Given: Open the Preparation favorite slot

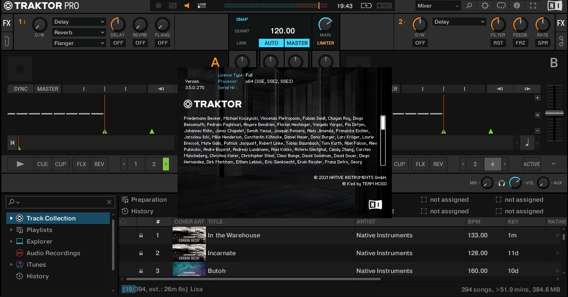Looking at the screenshot, I should pos(145,199).
